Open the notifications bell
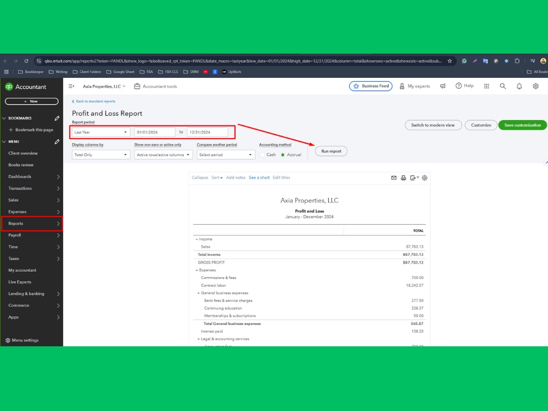The image size is (548, 411). coord(519,86)
